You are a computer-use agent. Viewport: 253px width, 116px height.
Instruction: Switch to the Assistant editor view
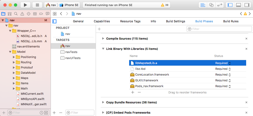point(211,5)
